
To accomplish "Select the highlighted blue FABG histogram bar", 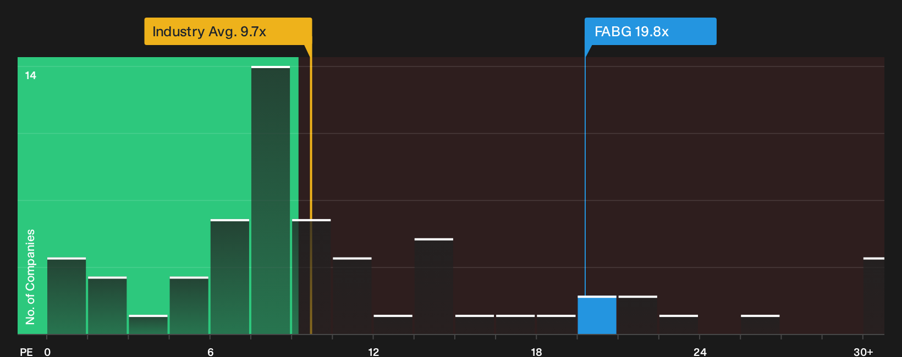I will (597, 315).
